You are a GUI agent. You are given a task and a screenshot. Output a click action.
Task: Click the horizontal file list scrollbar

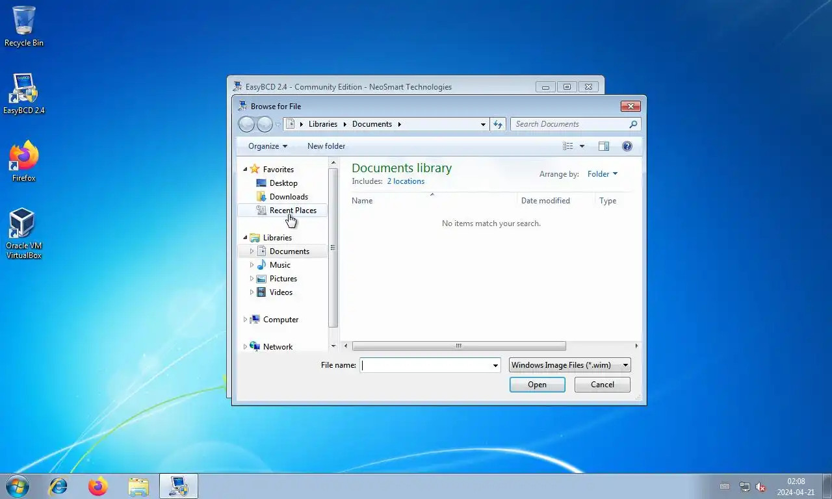(x=459, y=346)
